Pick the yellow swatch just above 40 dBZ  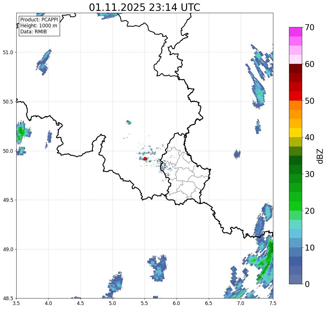click(296, 133)
